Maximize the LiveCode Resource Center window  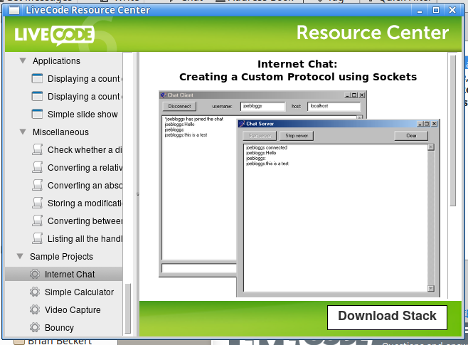pos(436,10)
